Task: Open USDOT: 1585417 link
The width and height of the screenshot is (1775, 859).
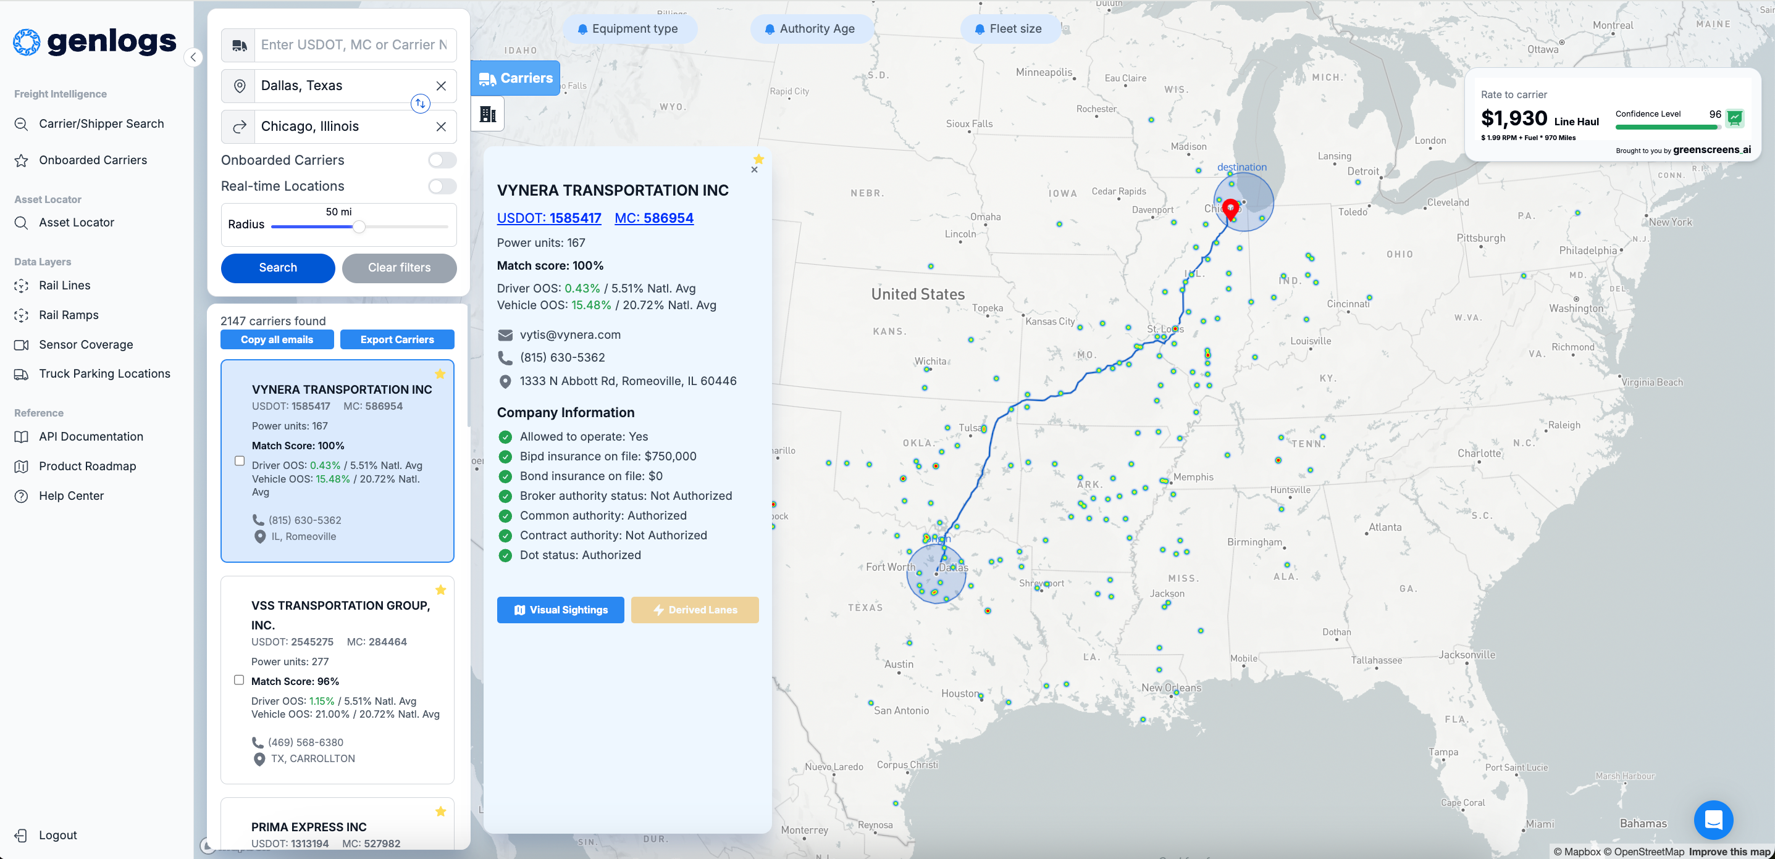Action: [x=549, y=218]
